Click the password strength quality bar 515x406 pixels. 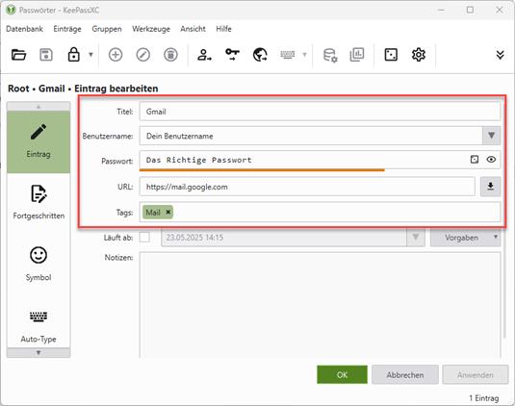(262, 170)
